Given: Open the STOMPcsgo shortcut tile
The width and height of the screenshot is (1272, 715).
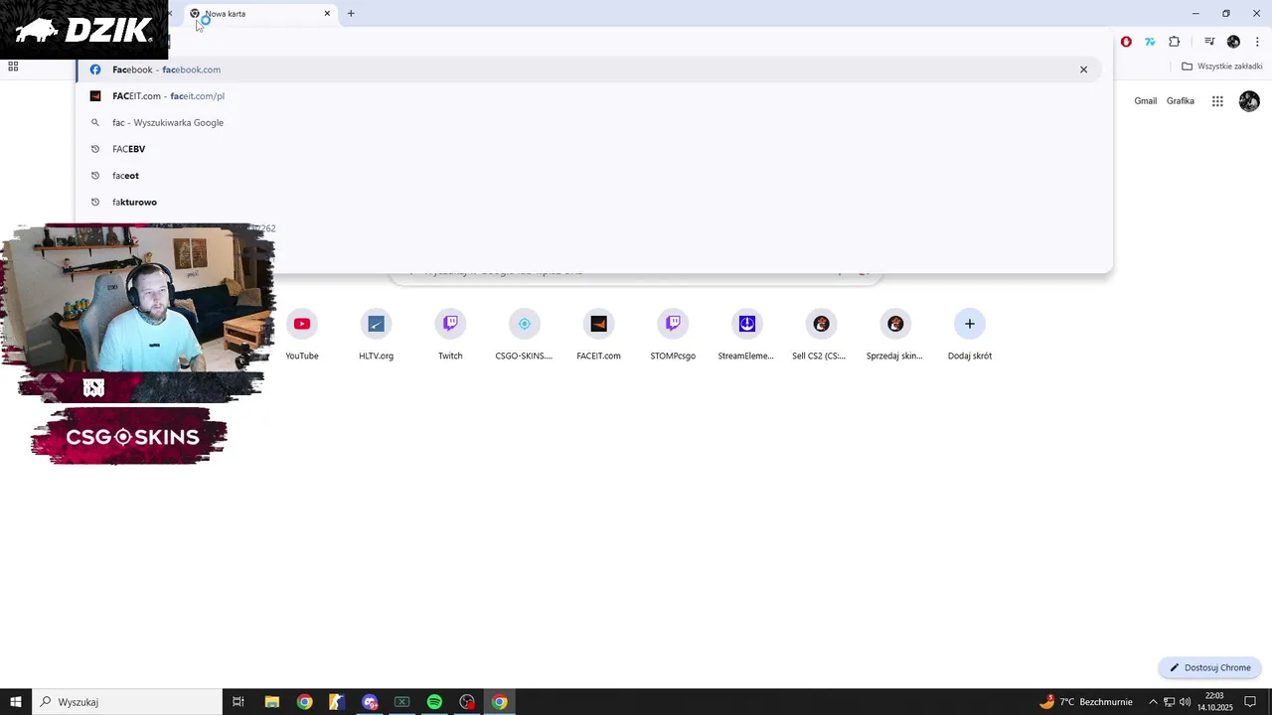Looking at the screenshot, I should (x=673, y=335).
